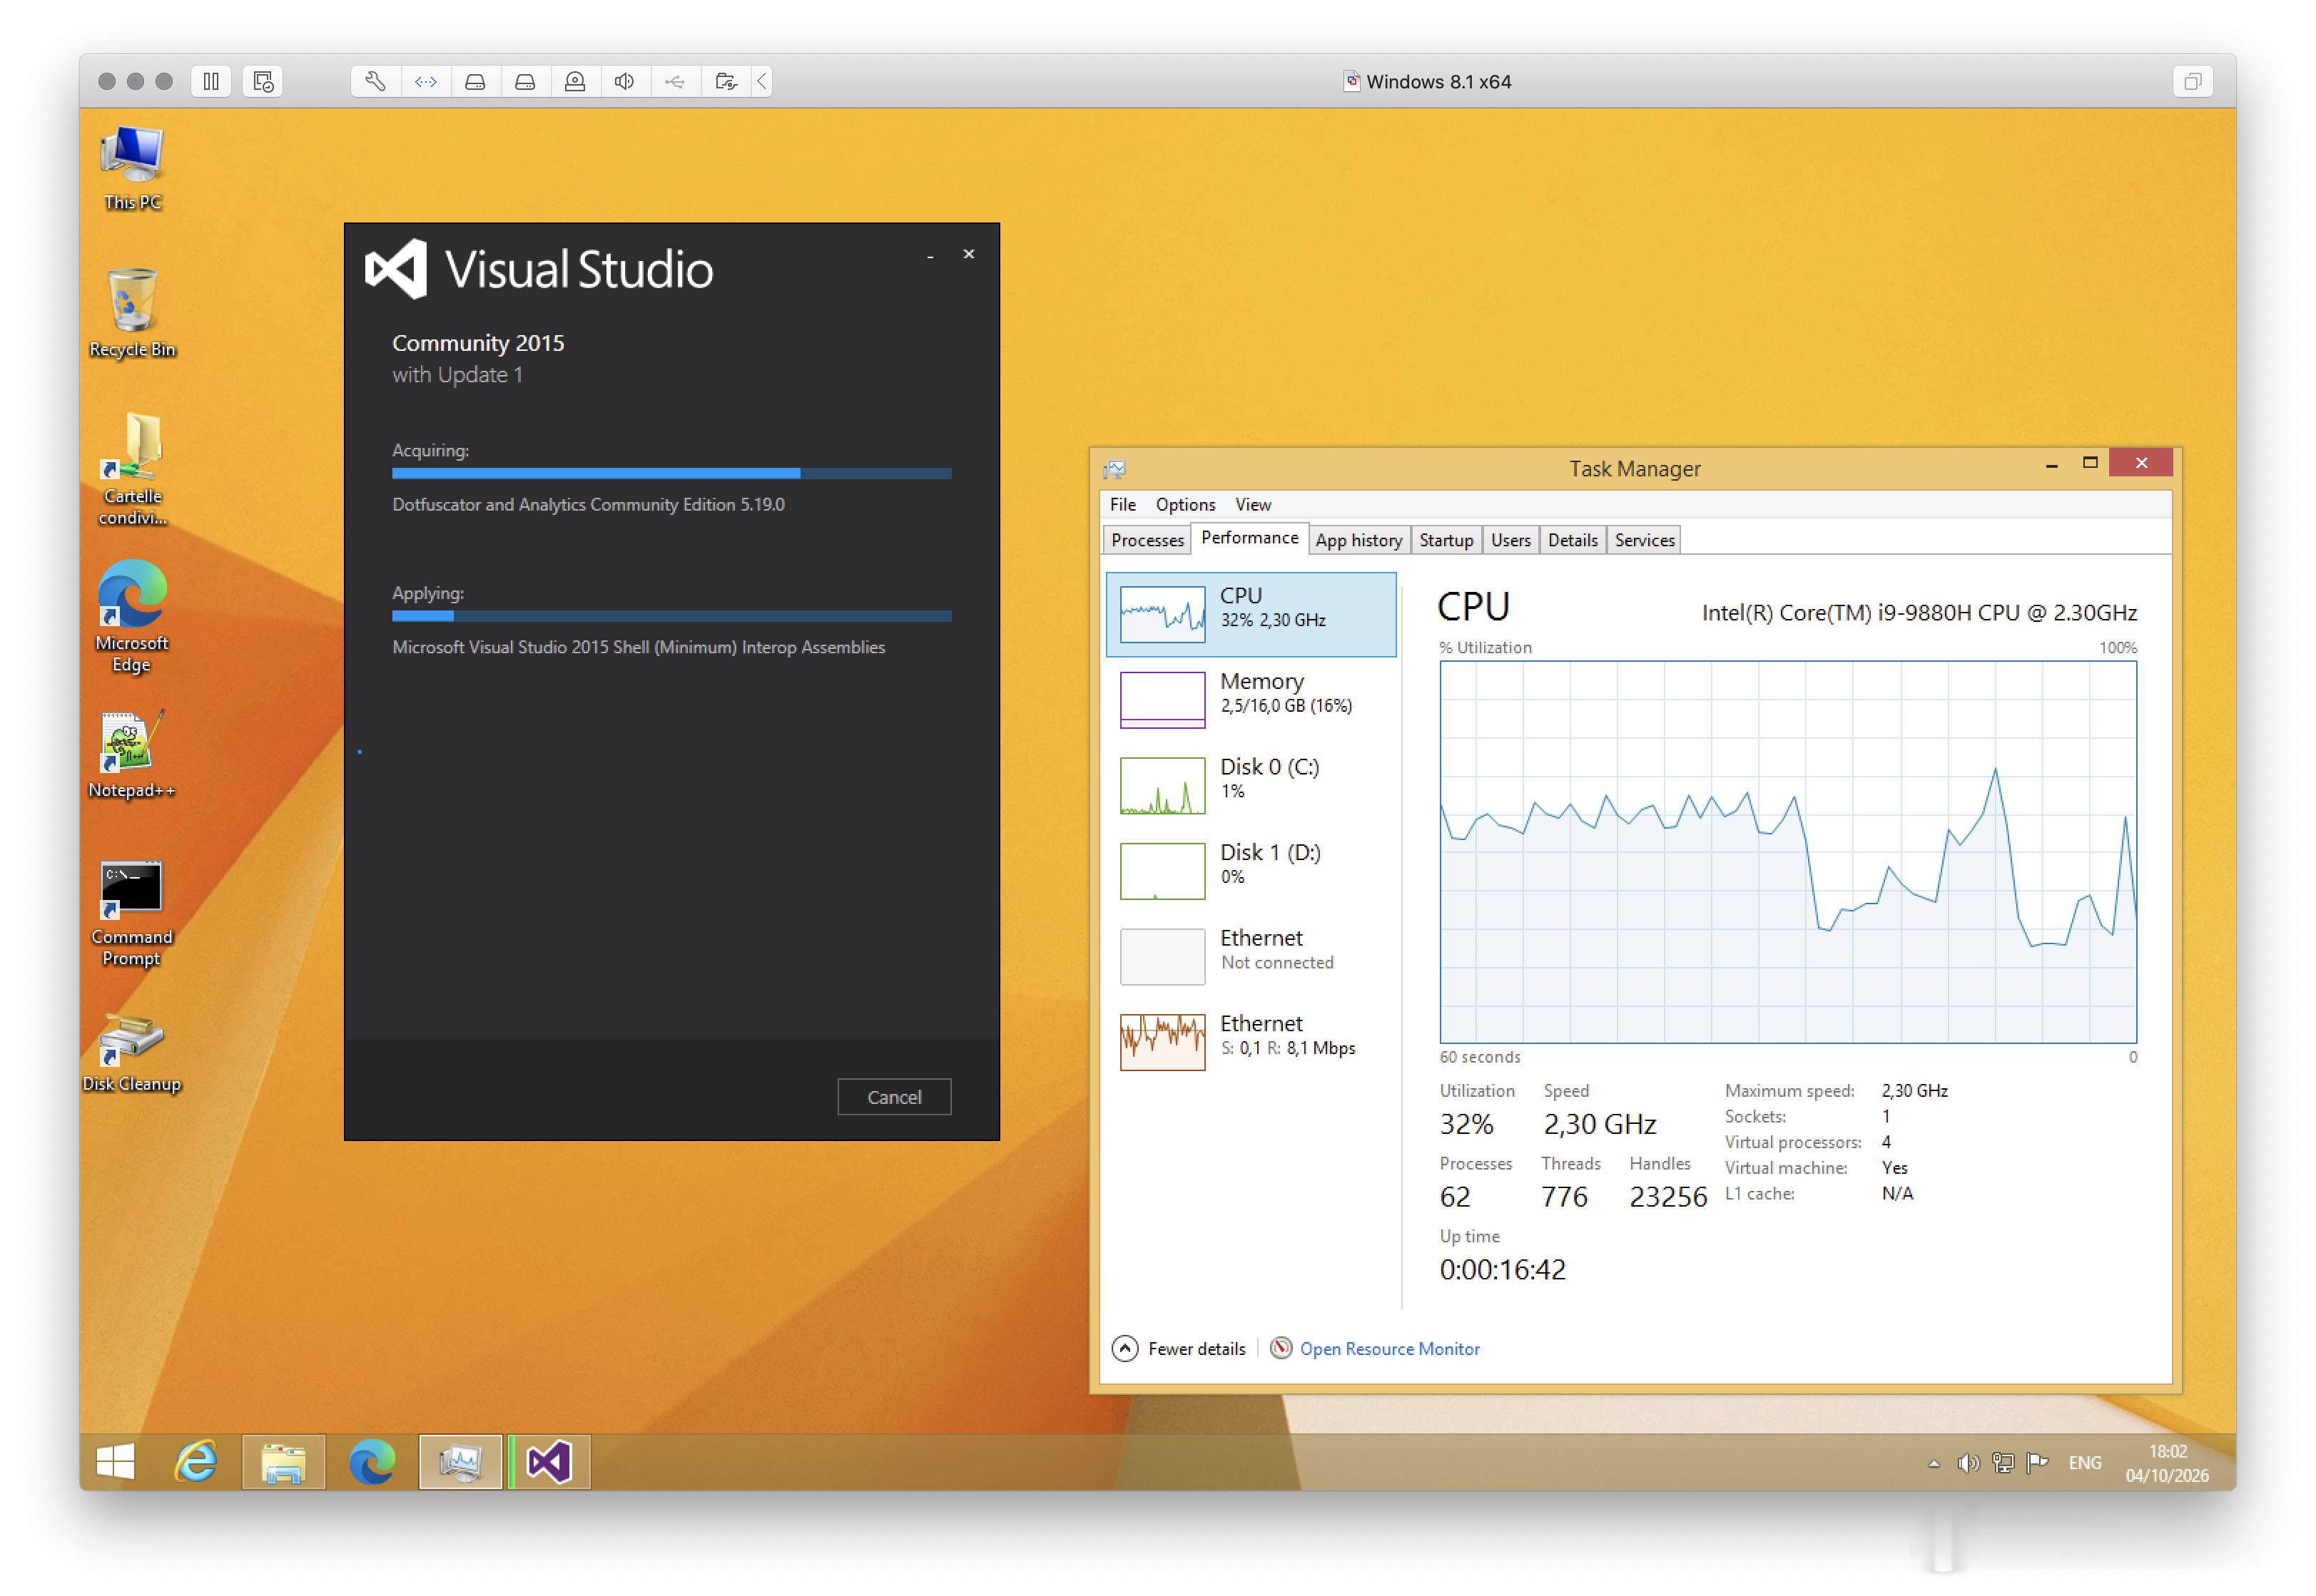This screenshot has width=2316, height=1596.
Task: Select the Microsoft Edge desktop shortcut
Action: [132, 617]
